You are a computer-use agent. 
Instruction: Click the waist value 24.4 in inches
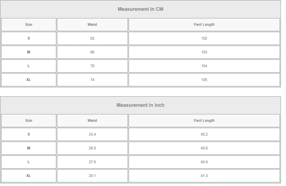92,134
